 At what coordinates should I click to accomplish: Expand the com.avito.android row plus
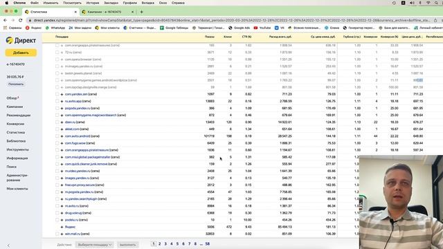pos(62,136)
